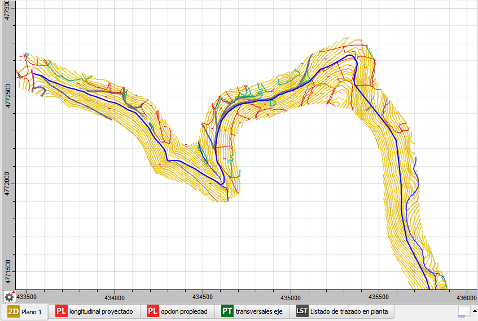Image resolution: width=478 pixels, height=321 pixels.
Task: Click the 4772000 label on vertical axis
Action: (7, 184)
